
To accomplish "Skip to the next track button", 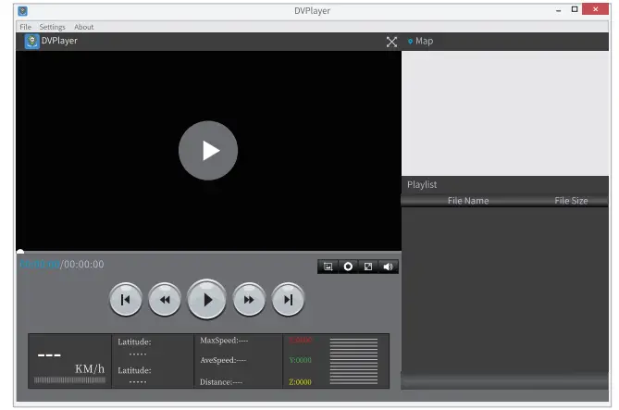I will coord(288,300).
